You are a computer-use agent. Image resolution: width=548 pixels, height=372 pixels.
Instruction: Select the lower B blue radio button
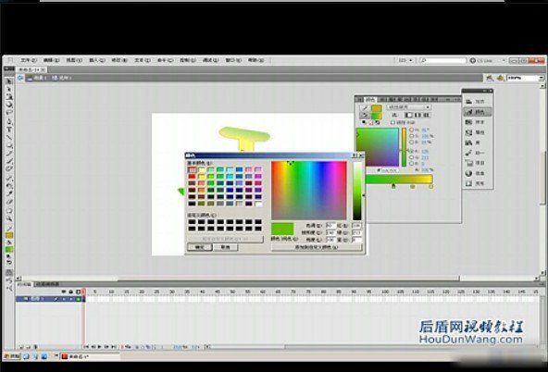pos(411,163)
